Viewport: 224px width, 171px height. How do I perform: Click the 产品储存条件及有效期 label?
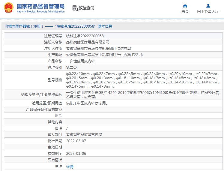tap(44, 109)
